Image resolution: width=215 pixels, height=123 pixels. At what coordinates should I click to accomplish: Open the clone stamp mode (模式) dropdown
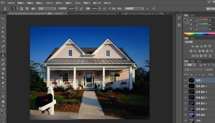47,9
